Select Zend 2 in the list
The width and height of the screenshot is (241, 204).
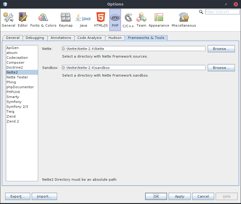(22, 121)
